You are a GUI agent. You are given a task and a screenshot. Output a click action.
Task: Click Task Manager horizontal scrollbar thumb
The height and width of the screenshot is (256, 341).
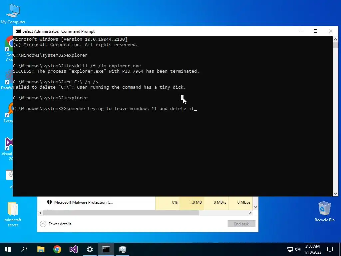pyautogui.click(x=121, y=213)
